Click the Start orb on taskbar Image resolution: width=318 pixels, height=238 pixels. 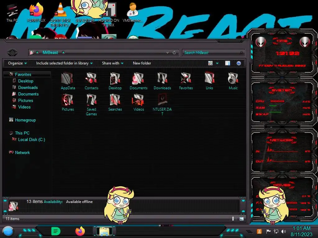click(x=8, y=231)
